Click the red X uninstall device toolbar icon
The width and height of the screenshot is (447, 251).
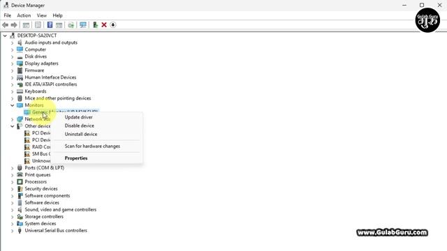point(104,25)
